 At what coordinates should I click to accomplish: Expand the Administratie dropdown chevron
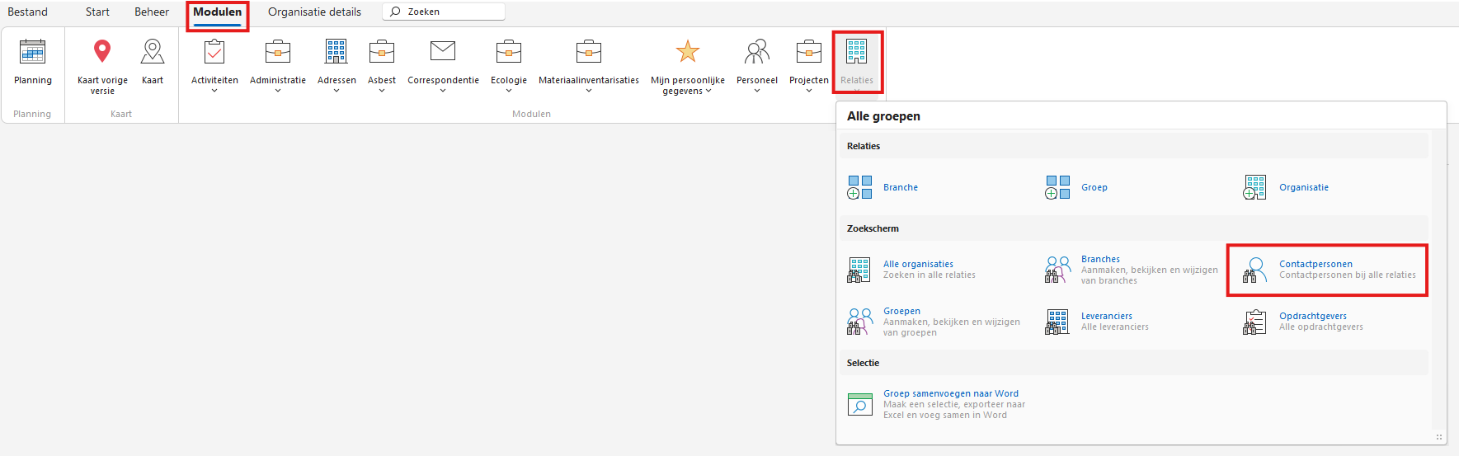coord(278,91)
